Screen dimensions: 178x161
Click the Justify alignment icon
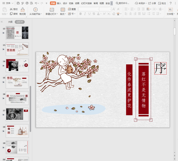coord(139,14)
